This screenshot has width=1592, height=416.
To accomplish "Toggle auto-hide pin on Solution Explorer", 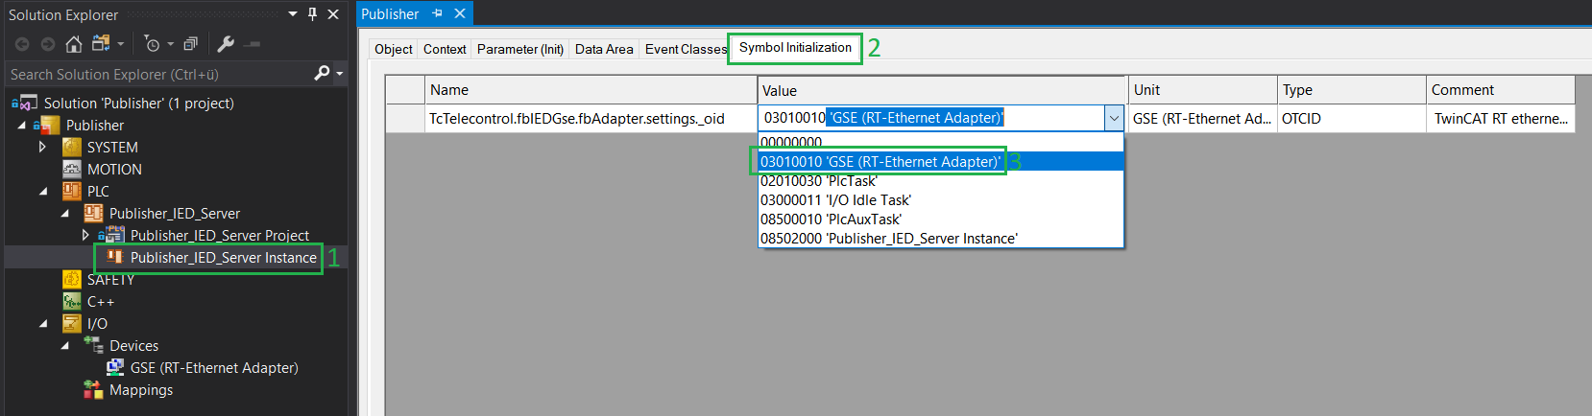I will pyautogui.click(x=312, y=13).
